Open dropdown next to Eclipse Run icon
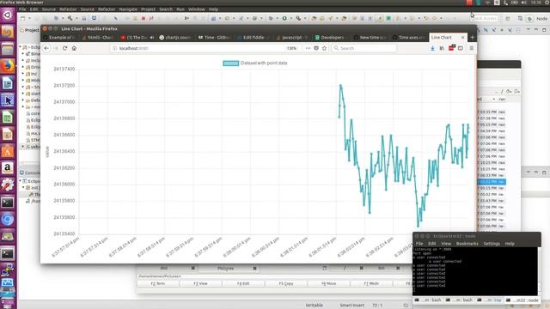550x309 pixels. click(x=290, y=18)
